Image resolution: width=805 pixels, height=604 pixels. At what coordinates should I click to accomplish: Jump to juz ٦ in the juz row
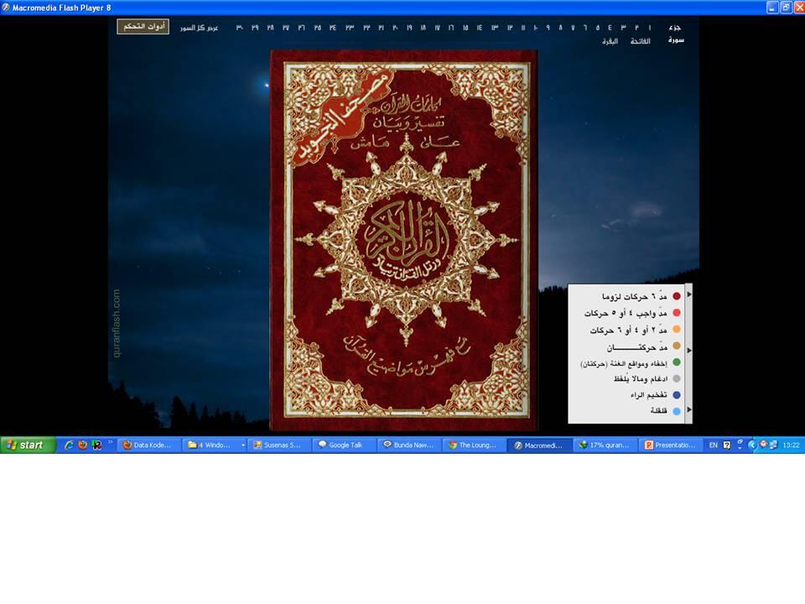tap(585, 28)
